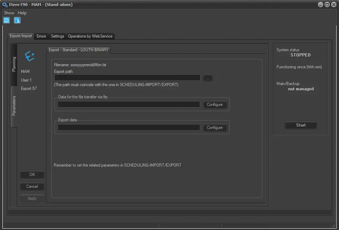Switch to the Errors tab
This screenshot has height=230, width=339.
(41, 36)
